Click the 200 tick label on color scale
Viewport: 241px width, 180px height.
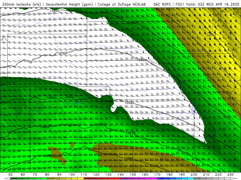pos(194,175)
